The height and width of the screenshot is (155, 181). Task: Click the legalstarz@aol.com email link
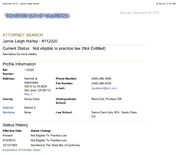click(104, 88)
